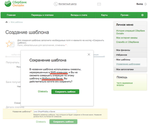Expand Мои финансы sidebar section
148x127 pixels.
pos(130,50)
